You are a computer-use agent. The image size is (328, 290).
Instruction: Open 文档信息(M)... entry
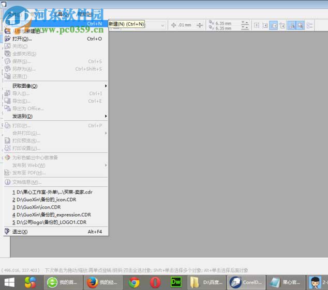[x=56, y=182]
